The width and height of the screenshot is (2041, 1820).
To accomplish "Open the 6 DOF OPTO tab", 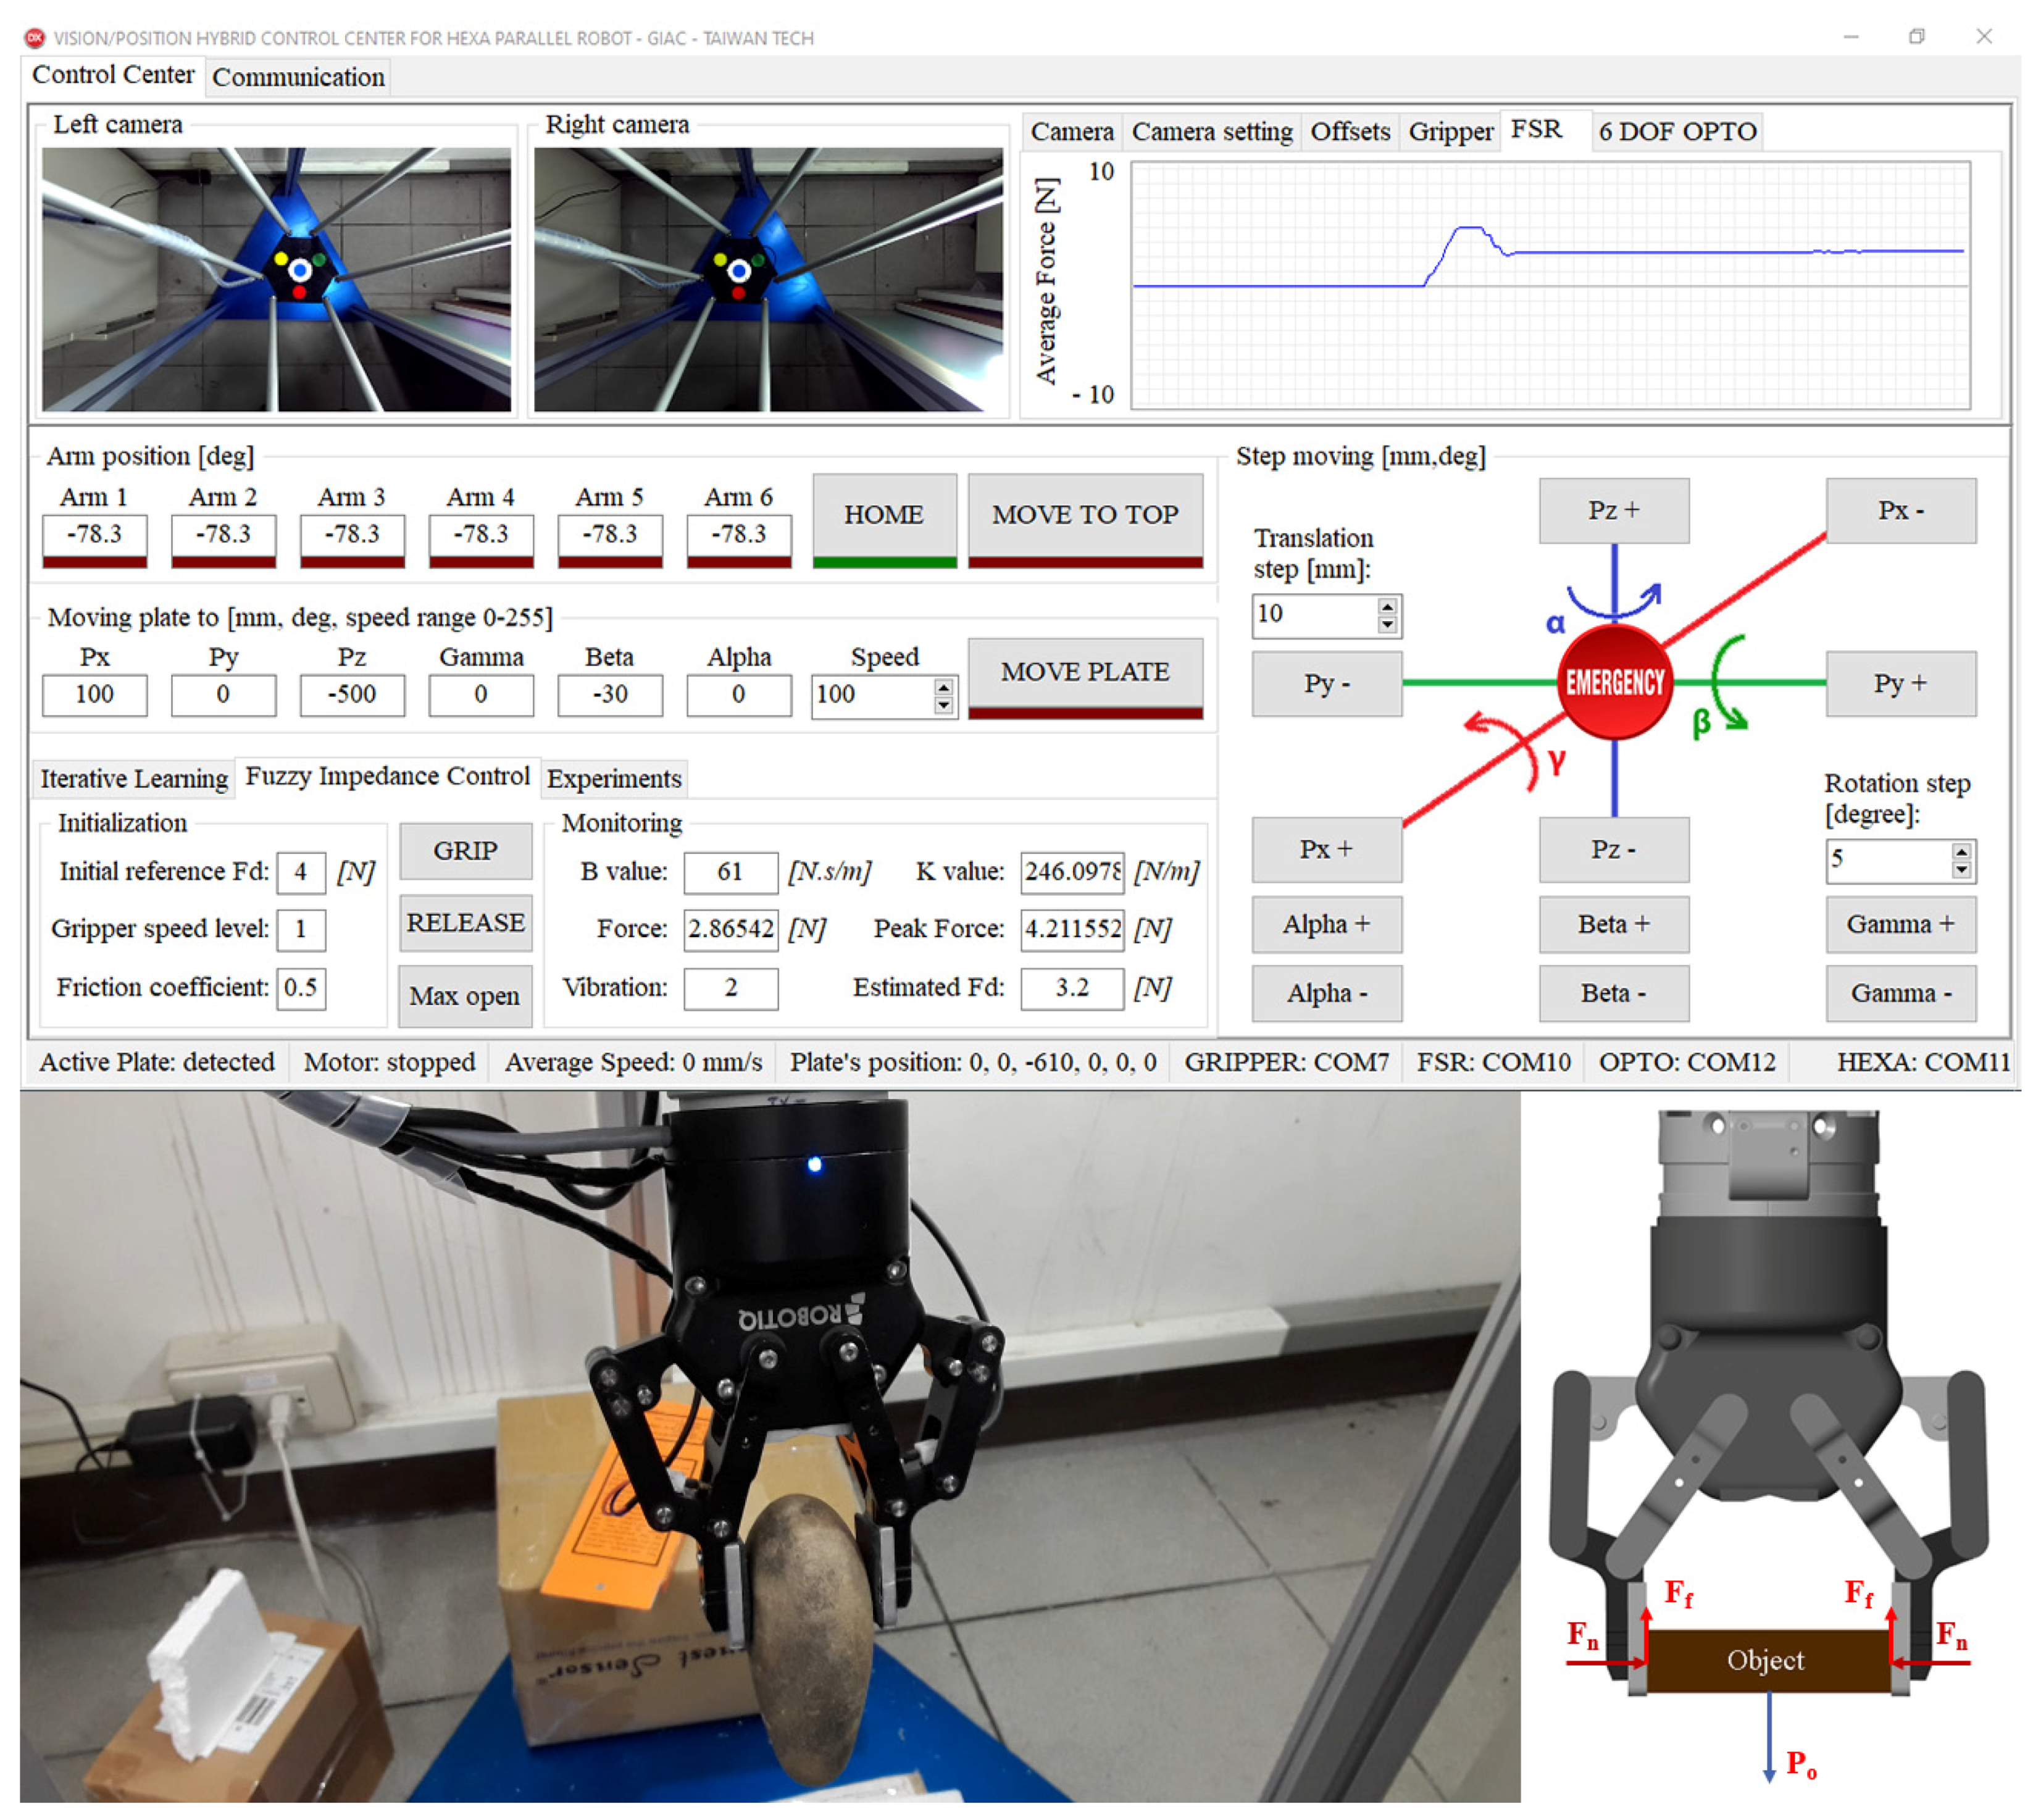I will [x=1676, y=131].
